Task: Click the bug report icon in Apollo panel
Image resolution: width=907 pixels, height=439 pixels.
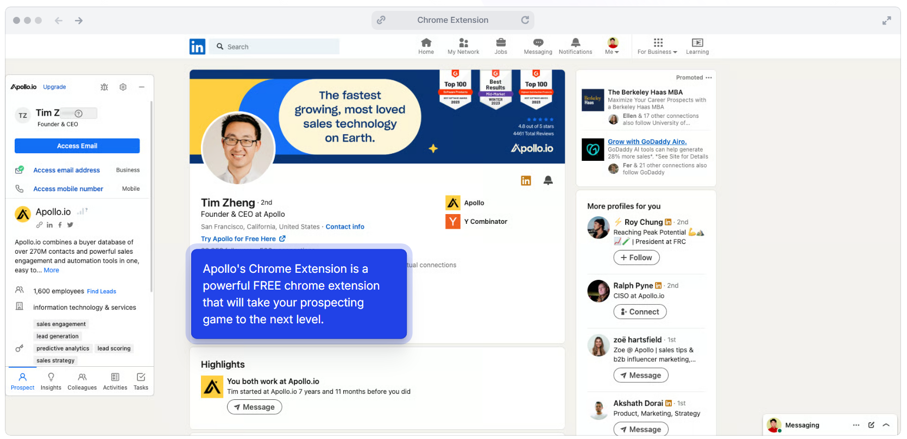Action: pyautogui.click(x=104, y=87)
